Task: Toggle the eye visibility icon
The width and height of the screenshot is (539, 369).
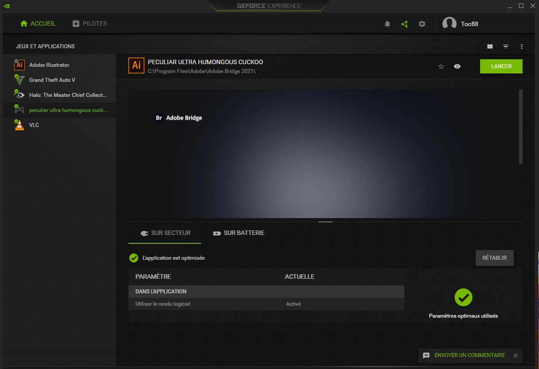Action: (458, 66)
